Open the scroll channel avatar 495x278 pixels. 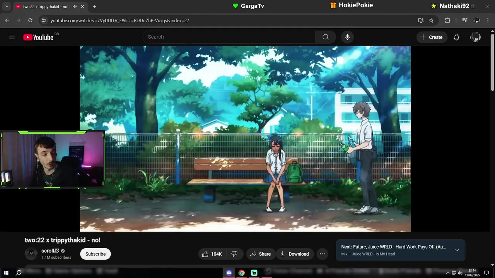point(31,254)
